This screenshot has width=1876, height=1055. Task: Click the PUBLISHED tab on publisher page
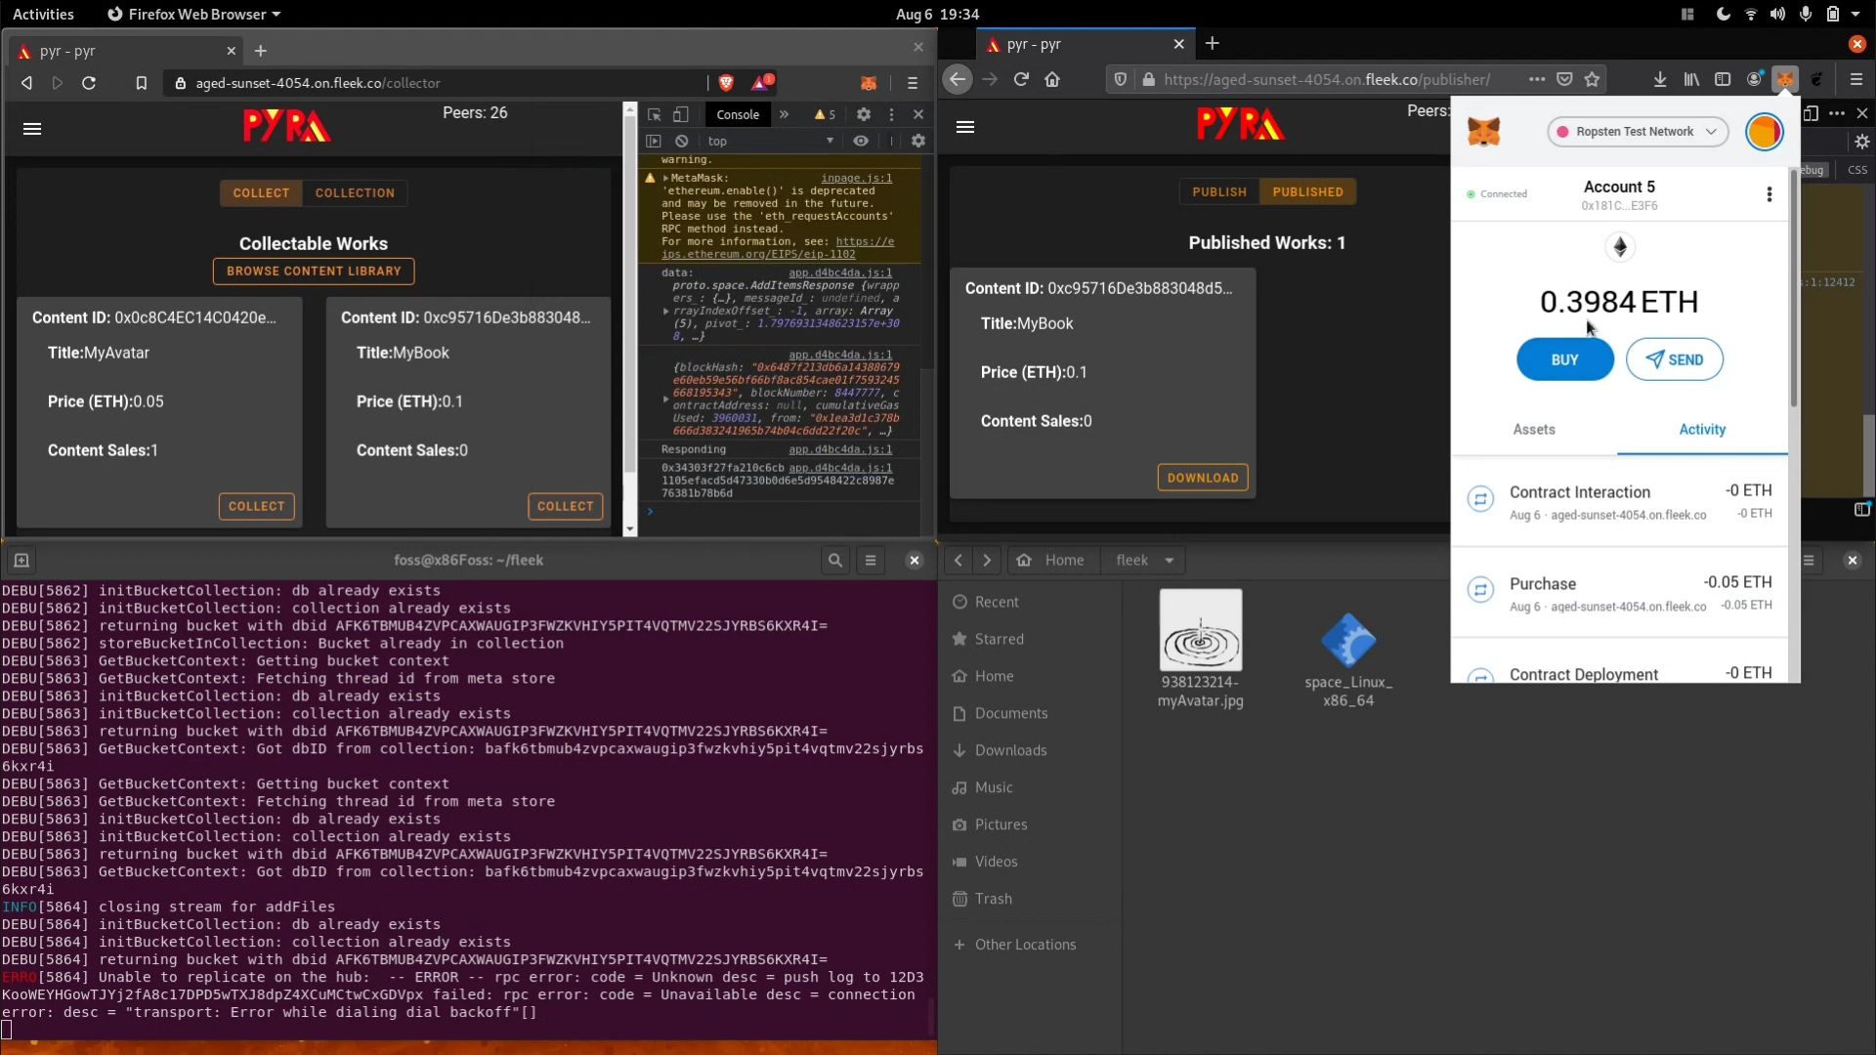coord(1307,190)
